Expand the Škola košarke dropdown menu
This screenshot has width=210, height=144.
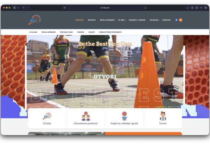pos(107,20)
